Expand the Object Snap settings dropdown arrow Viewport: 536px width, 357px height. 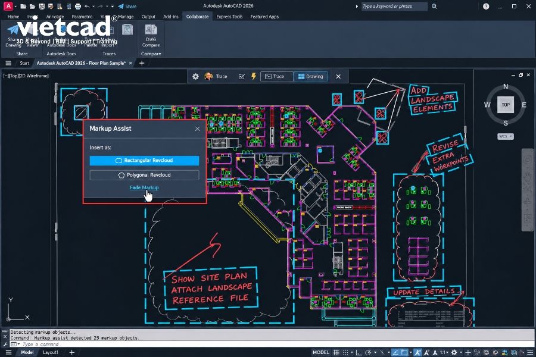click(410, 352)
